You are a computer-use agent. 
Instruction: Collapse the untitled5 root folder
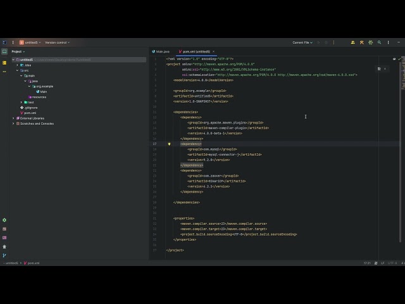click(13, 60)
